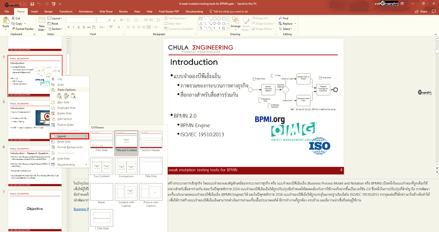Open the Customize Quick Access Toolbar arrow
This screenshot has width=439, height=232.
(60, 4)
